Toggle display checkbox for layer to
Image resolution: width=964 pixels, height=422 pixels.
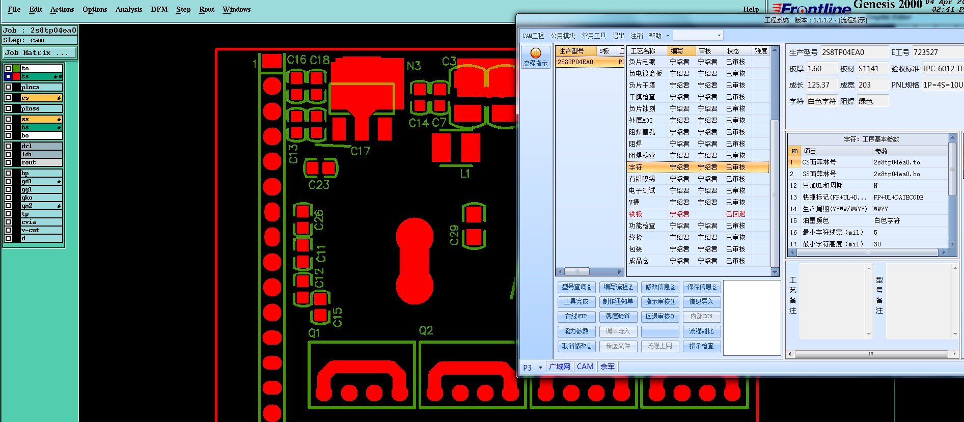click(8, 68)
